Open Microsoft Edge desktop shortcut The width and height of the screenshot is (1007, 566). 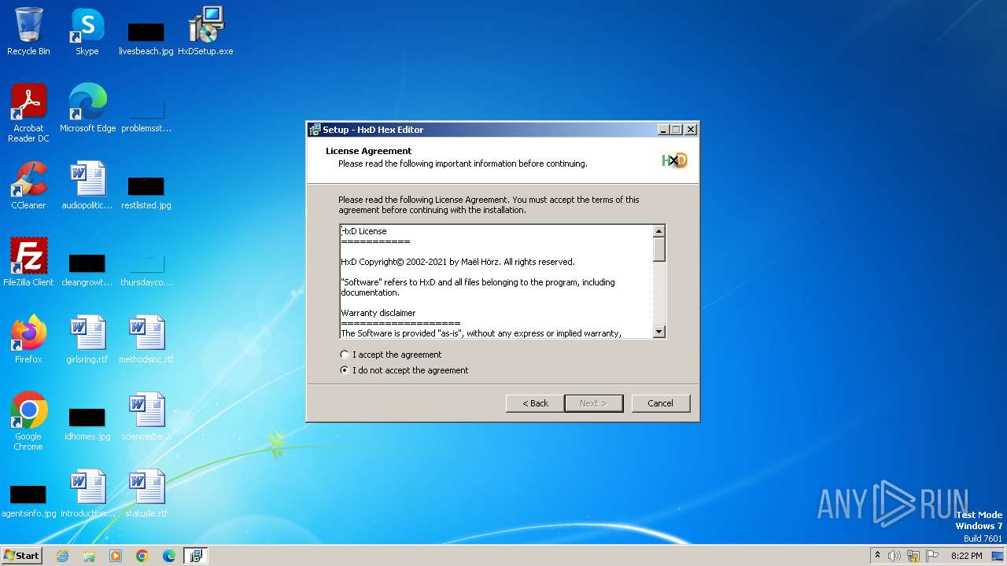point(87,108)
